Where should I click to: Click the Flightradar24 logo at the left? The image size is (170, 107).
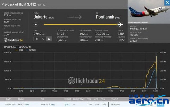(13, 40)
